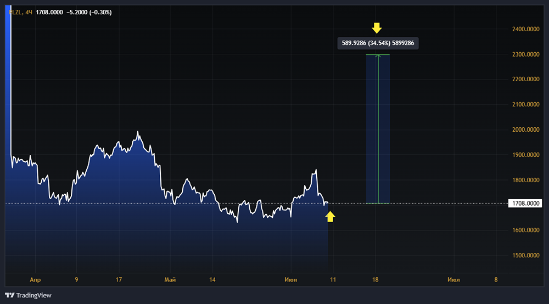Click the TradingView logo icon
Screen dimensions: 549x304
click(9, 295)
